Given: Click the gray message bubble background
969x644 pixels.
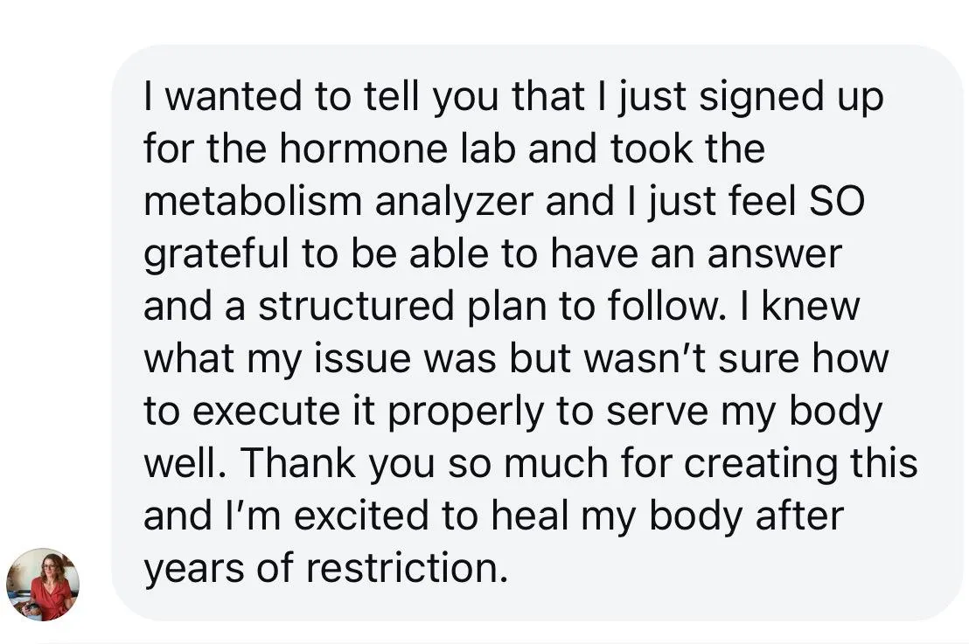Looking at the screenshot, I should click(536, 332).
